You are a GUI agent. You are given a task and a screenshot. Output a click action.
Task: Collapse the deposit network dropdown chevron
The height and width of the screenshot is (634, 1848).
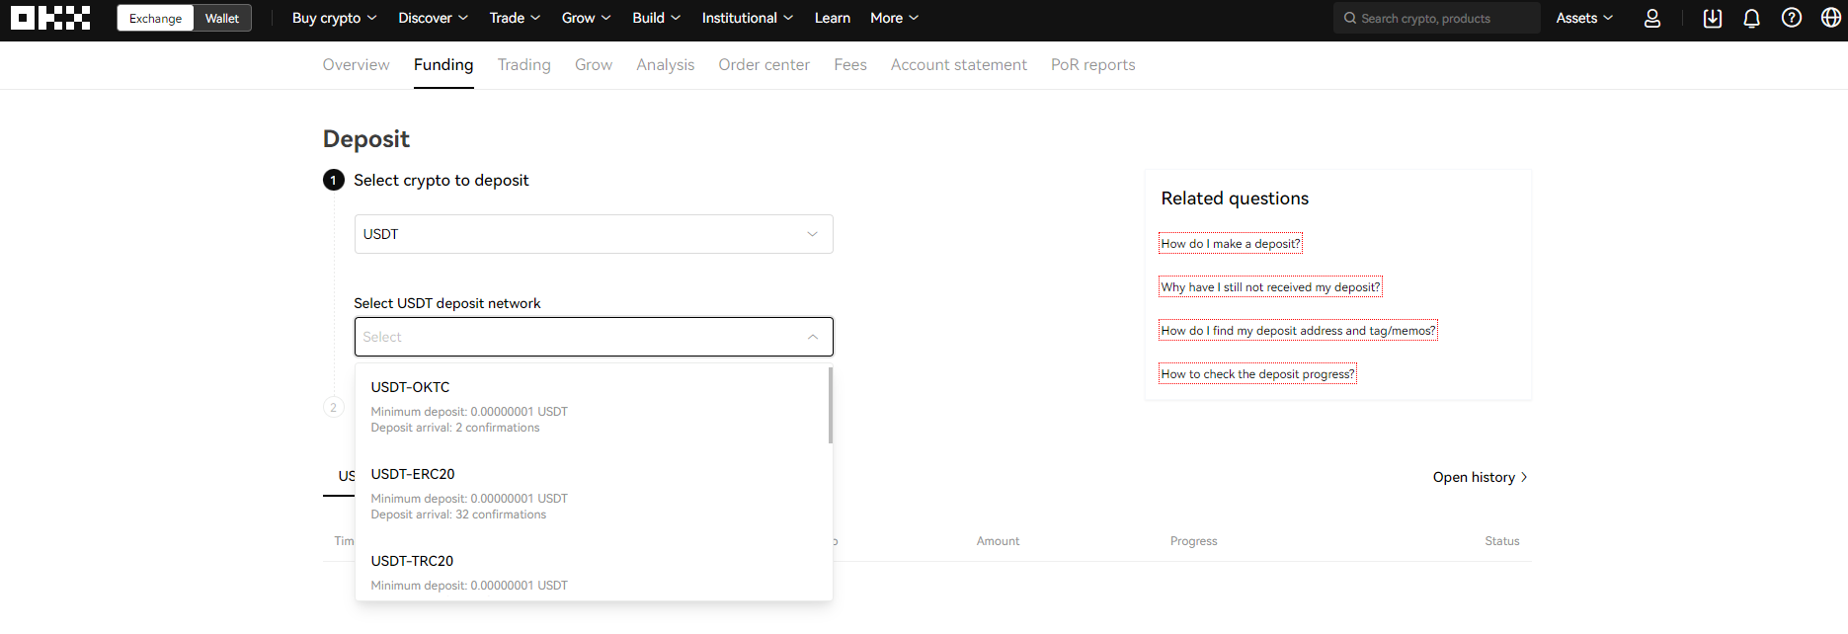click(x=813, y=337)
